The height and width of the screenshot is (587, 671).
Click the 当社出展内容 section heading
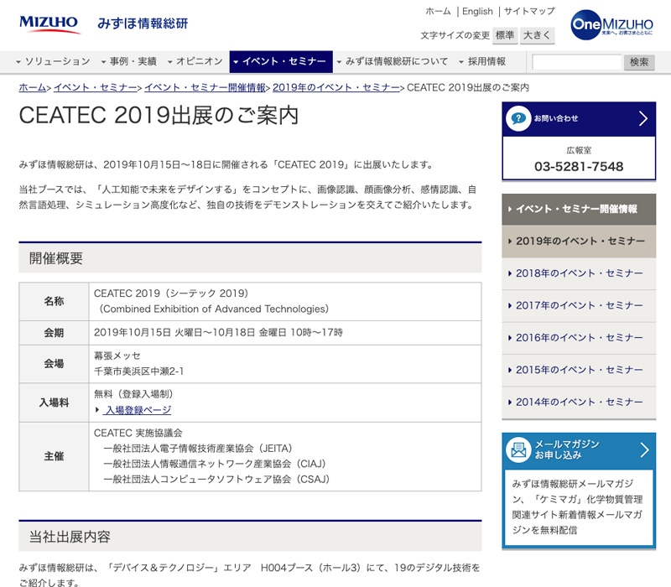coord(70,537)
